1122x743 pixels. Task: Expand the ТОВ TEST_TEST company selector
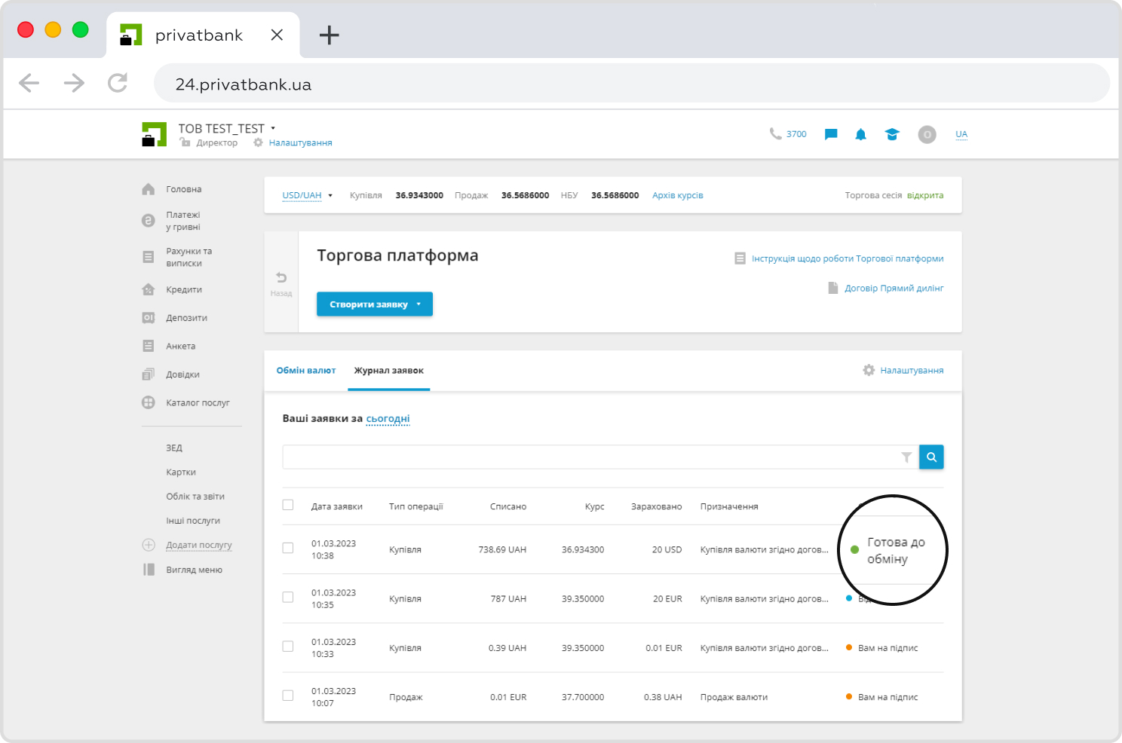click(x=226, y=128)
